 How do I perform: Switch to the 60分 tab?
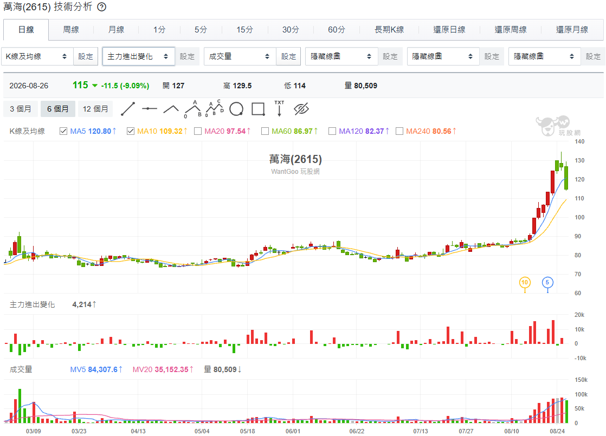click(337, 30)
